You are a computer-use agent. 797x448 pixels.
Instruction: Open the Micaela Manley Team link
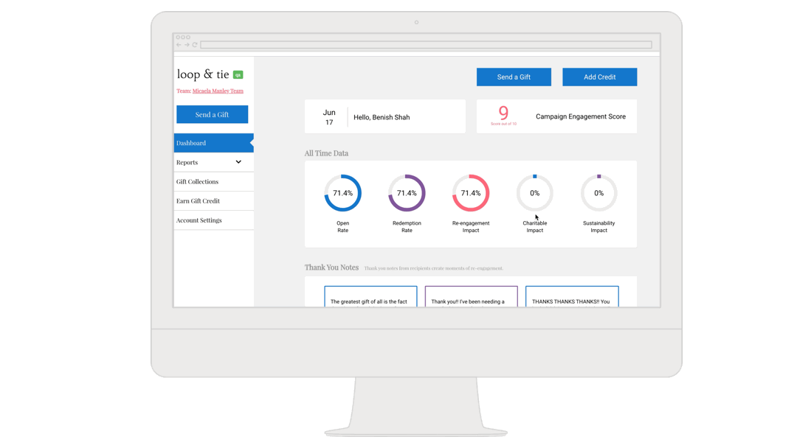tap(218, 91)
